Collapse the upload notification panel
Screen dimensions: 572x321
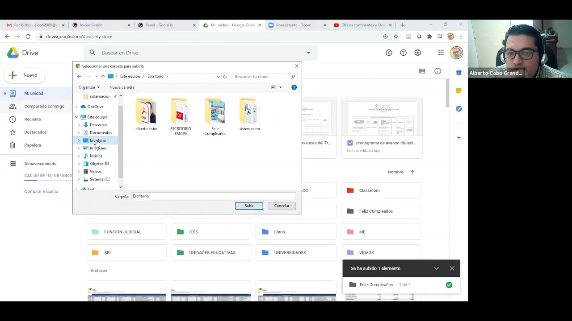436,268
